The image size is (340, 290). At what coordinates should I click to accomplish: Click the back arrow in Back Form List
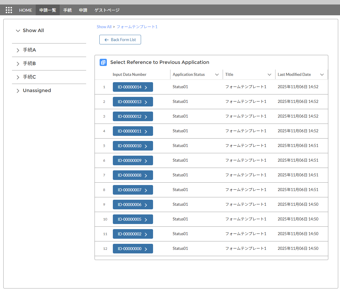tap(106, 40)
